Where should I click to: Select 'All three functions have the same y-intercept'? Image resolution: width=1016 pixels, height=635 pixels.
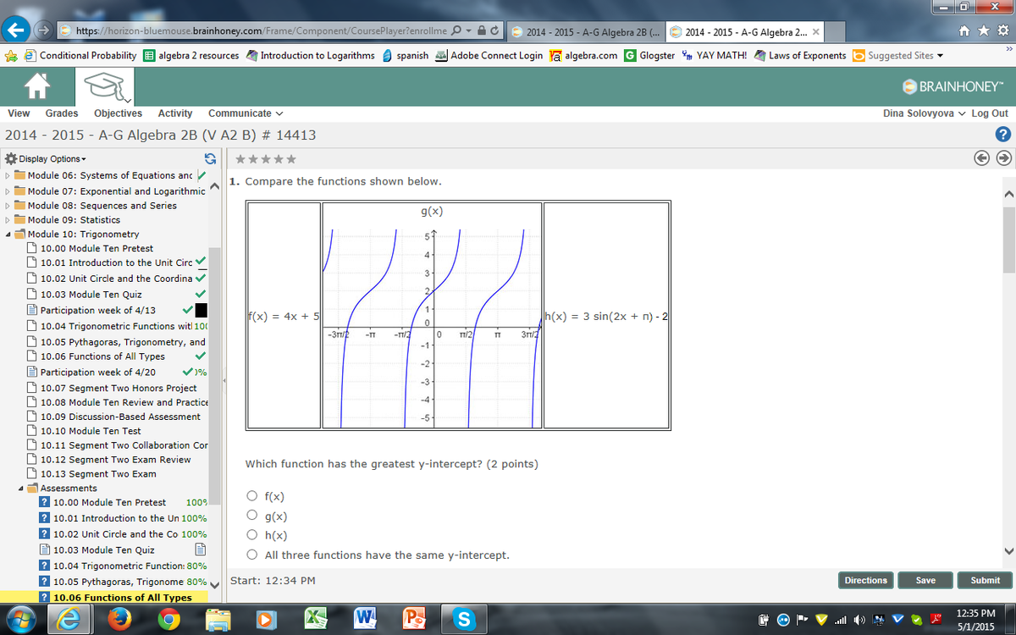click(x=252, y=555)
